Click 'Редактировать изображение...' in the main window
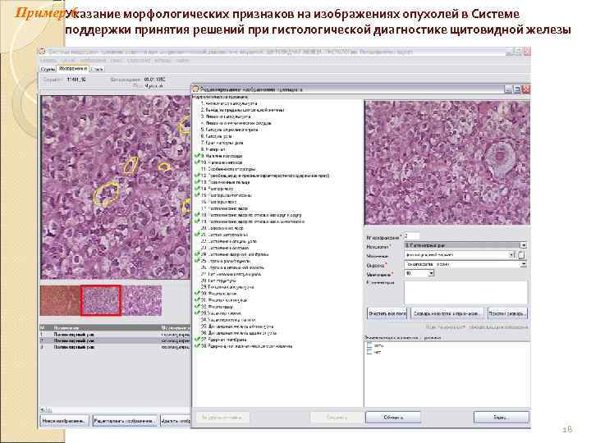The height and width of the screenshot is (443, 591). 125,420
